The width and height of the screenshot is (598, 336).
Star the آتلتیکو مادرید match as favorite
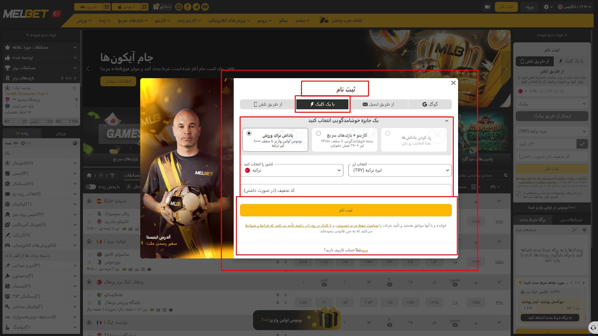pos(90,222)
